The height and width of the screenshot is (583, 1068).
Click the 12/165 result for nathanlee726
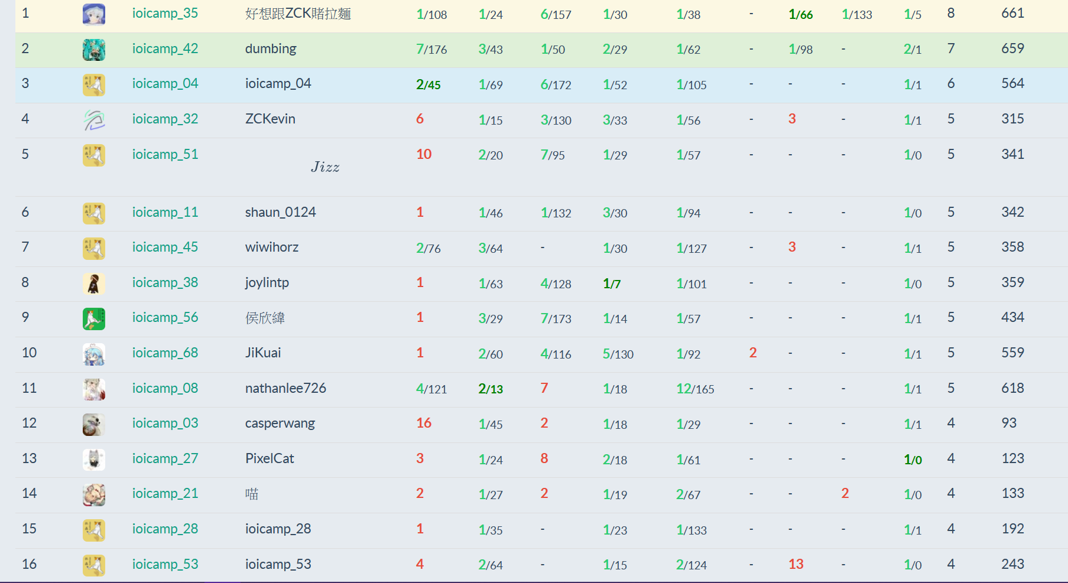click(x=695, y=389)
